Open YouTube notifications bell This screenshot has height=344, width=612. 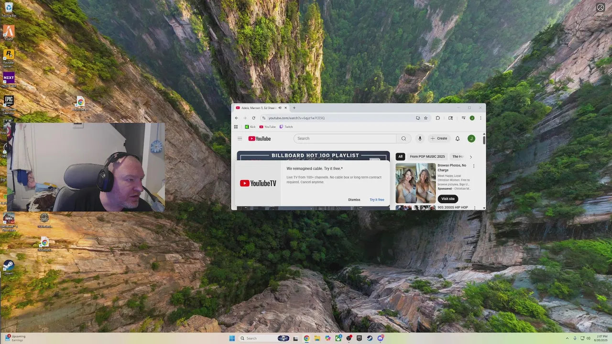point(457,139)
